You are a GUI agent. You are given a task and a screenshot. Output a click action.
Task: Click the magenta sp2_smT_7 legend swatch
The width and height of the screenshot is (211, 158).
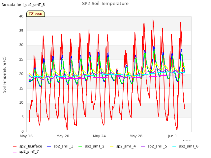pos(15,152)
